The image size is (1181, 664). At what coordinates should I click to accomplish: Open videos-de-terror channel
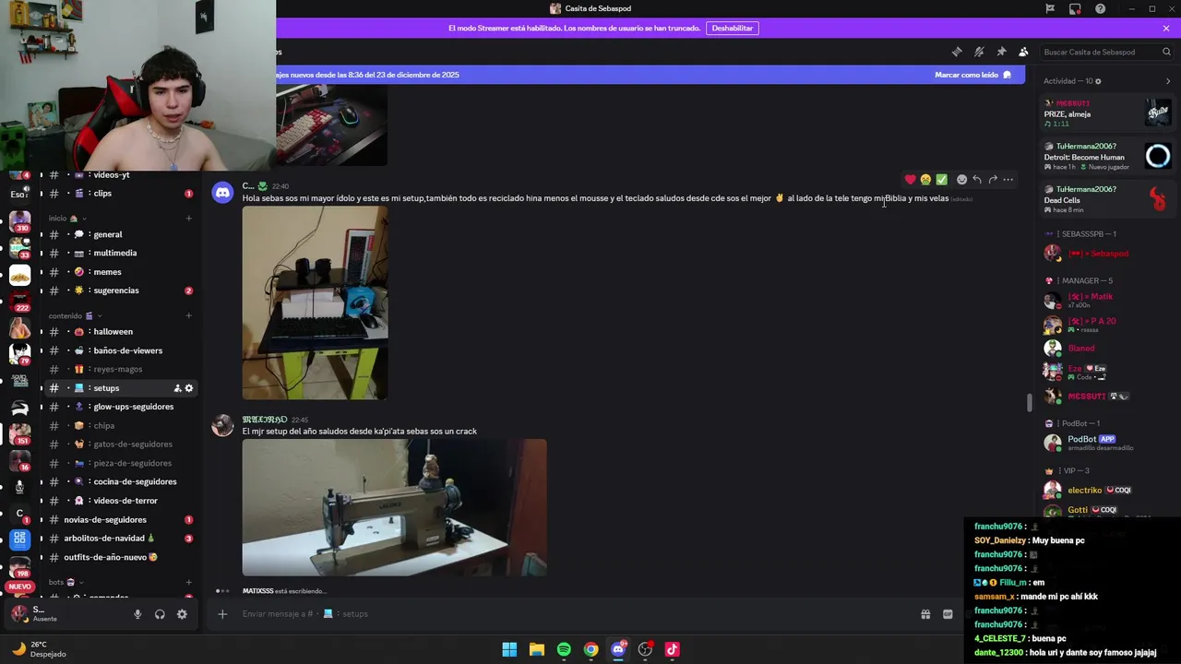(121, 501)
